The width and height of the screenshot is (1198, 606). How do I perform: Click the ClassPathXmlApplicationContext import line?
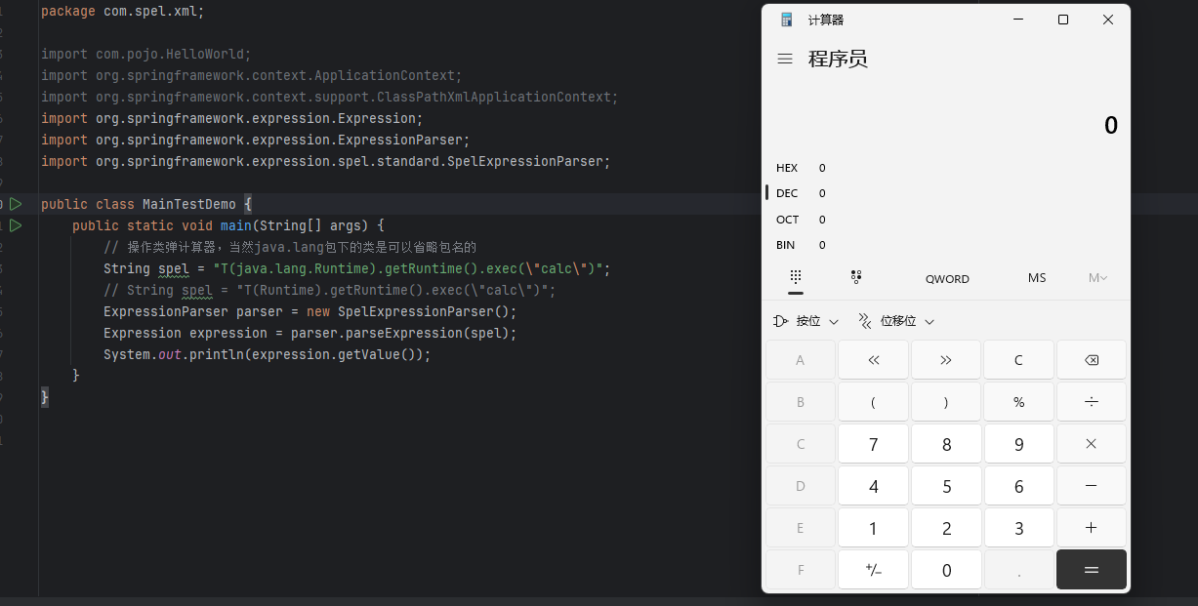coord(330,97)
